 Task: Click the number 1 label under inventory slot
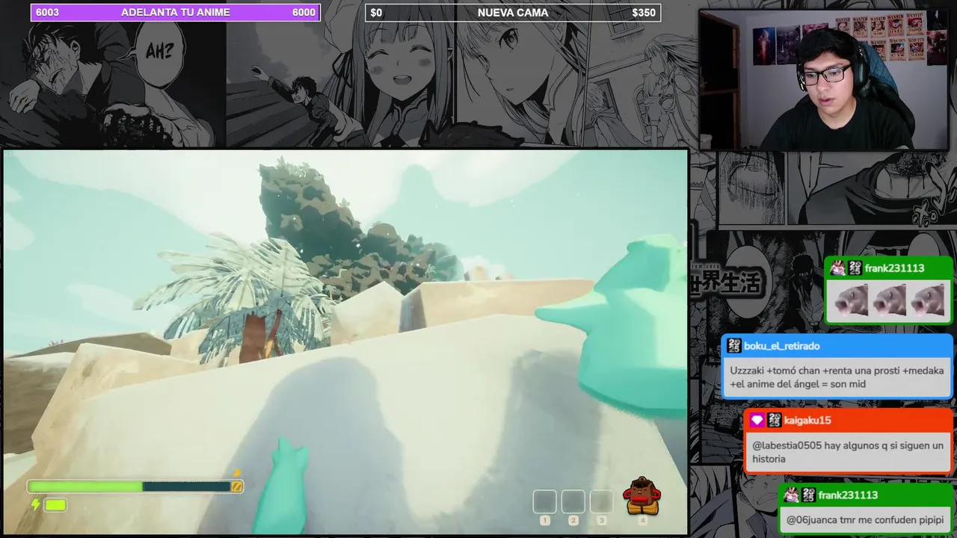pos(544,521)
